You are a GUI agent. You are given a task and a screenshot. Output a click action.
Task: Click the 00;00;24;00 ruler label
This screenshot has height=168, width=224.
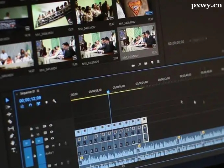[x=141, y=83]
